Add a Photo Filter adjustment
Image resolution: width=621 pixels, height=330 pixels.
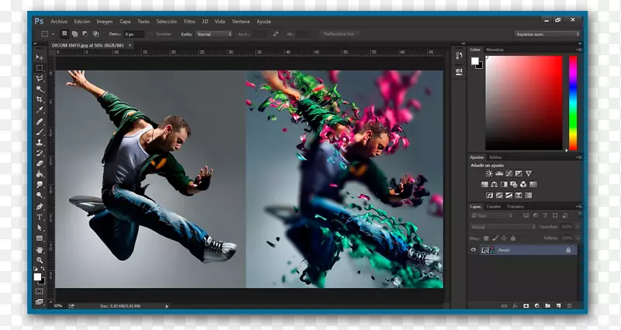514,184
